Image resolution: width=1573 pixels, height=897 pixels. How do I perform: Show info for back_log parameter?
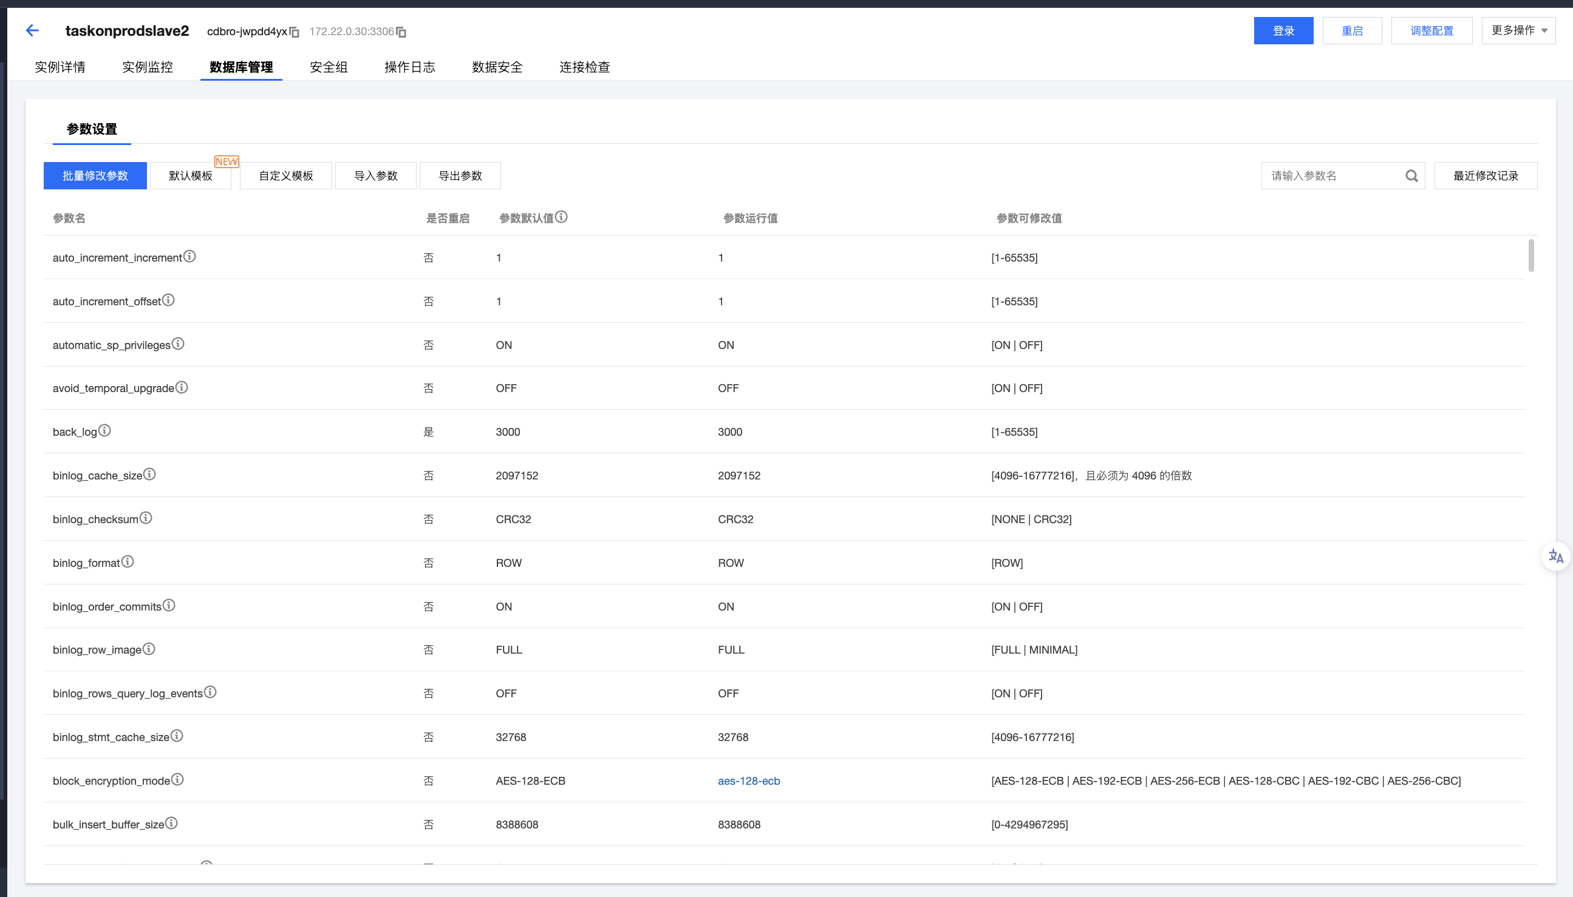coord(105,431)
